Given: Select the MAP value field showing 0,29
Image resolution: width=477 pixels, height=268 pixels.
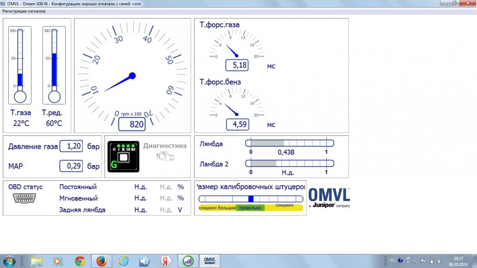Looking at the screenshot, I should coord(71,166).
